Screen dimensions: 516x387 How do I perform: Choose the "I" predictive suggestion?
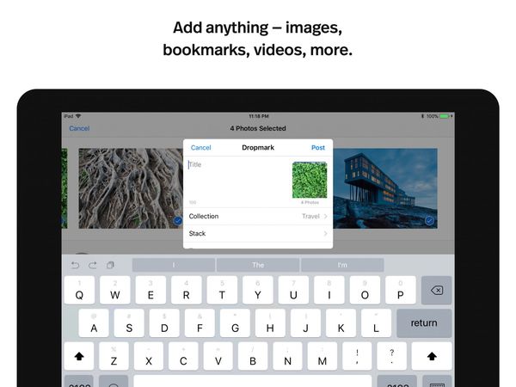[174, 265]
